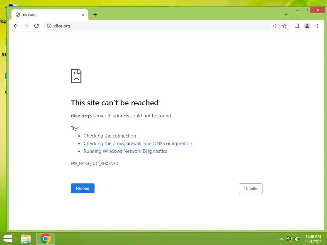View site information icon beside dice.org

49,26
